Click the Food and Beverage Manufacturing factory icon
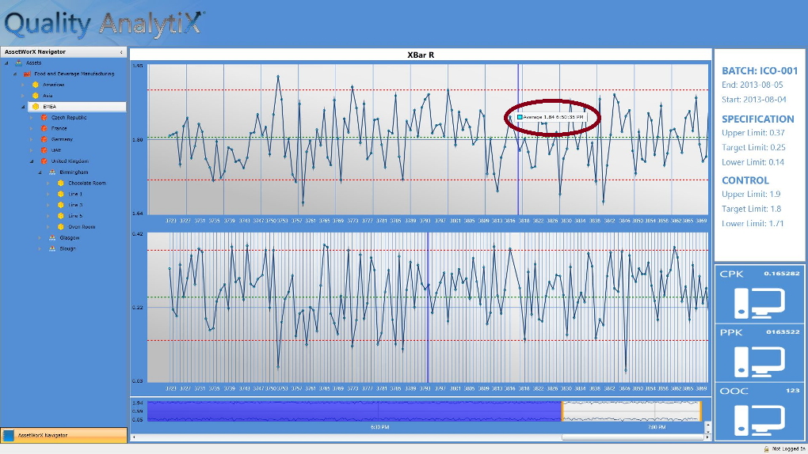 [27, 74]
